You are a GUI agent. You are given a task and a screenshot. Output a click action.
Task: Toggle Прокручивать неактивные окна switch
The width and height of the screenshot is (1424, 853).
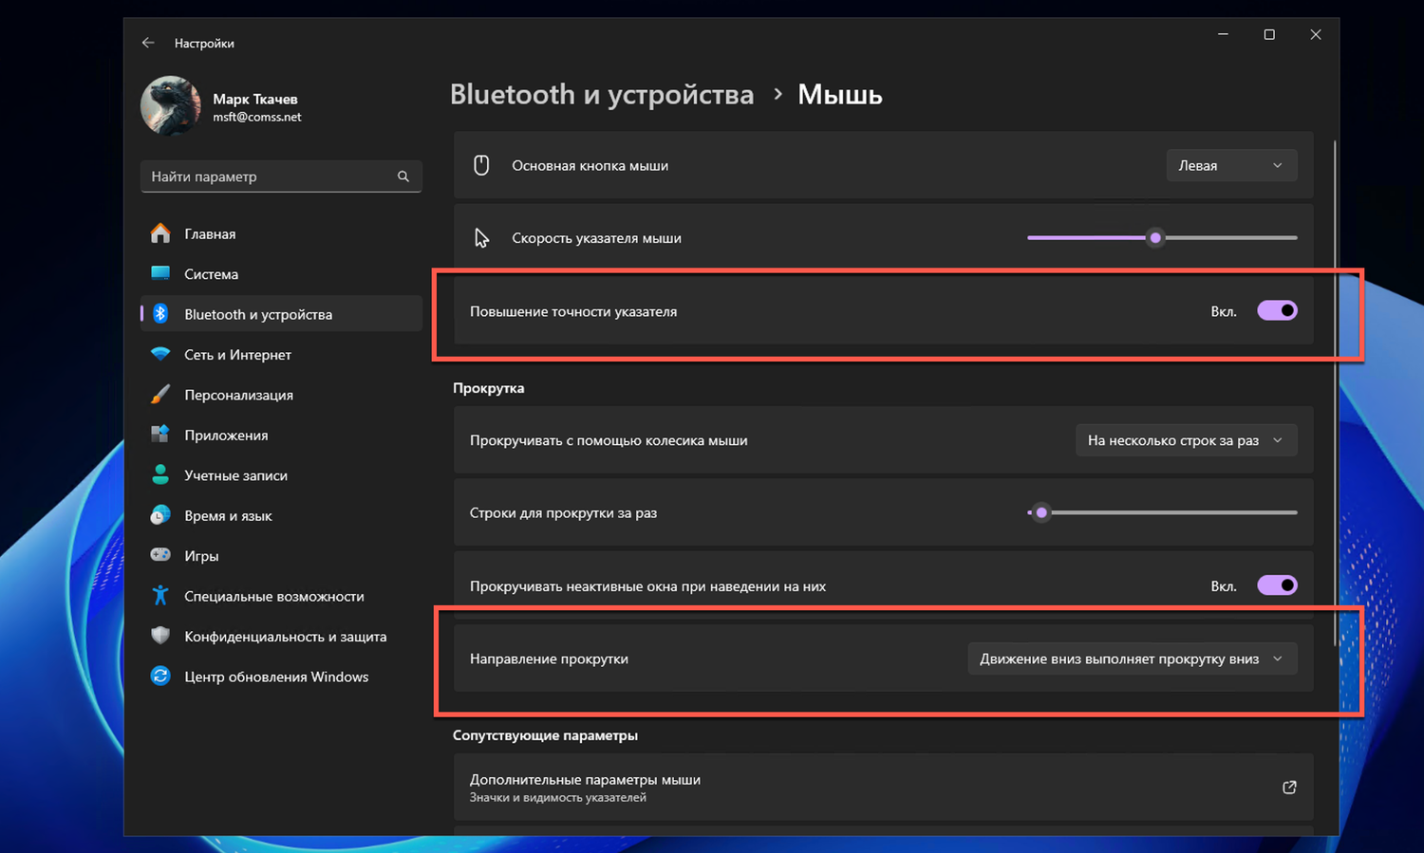point(1277,585)
